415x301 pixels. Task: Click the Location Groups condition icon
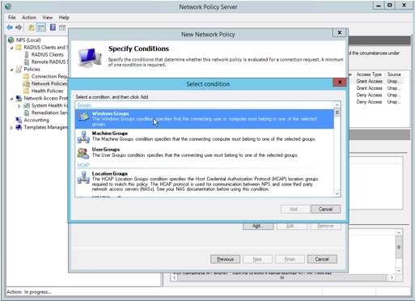click(x=83, y=177)
